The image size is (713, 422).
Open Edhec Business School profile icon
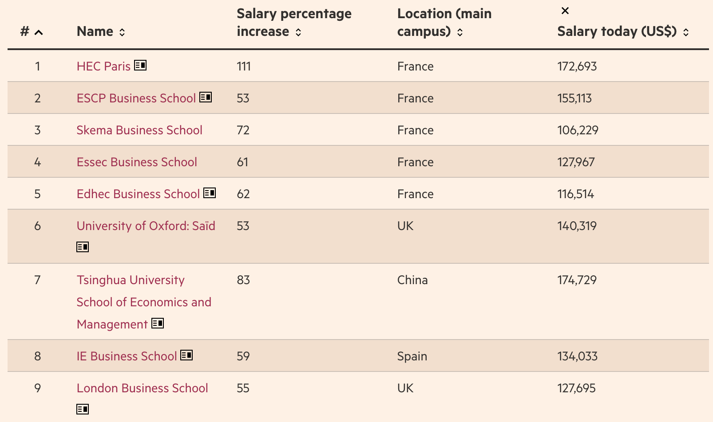[x=210, y=193]
